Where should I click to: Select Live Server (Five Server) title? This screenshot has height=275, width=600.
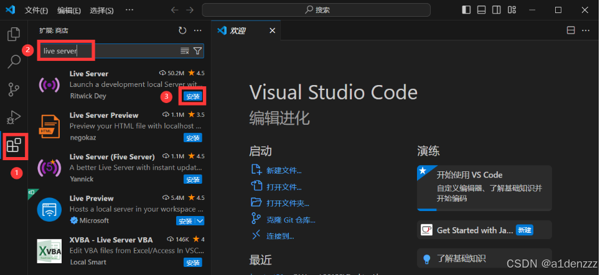click(x=112, y=157)
